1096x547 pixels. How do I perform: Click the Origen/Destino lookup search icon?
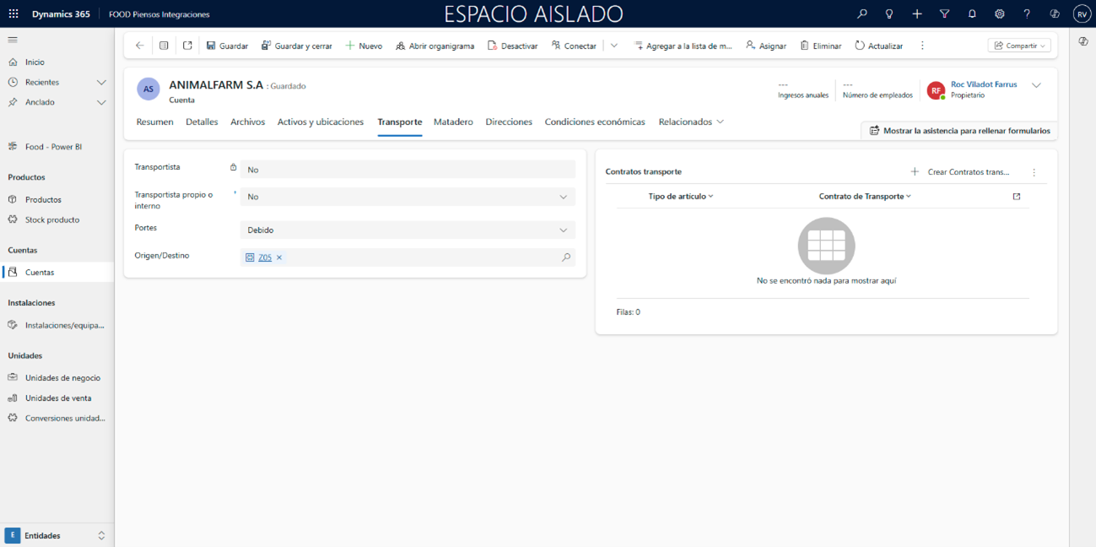pos(566,257)
